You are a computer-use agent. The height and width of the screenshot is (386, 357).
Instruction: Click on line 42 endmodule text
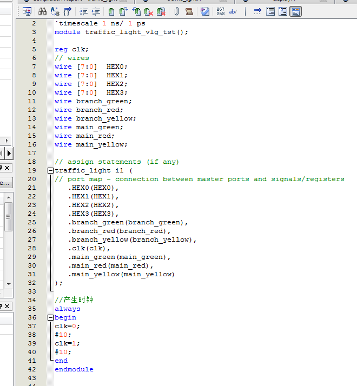click(x=74, y=369)
